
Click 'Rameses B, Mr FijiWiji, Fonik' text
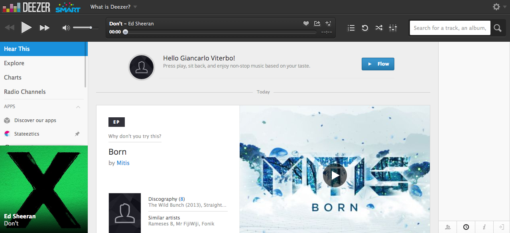(181, 224)
